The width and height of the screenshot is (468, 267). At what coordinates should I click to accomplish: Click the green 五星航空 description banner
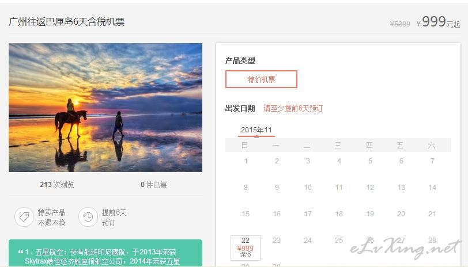tap(105, 253)
